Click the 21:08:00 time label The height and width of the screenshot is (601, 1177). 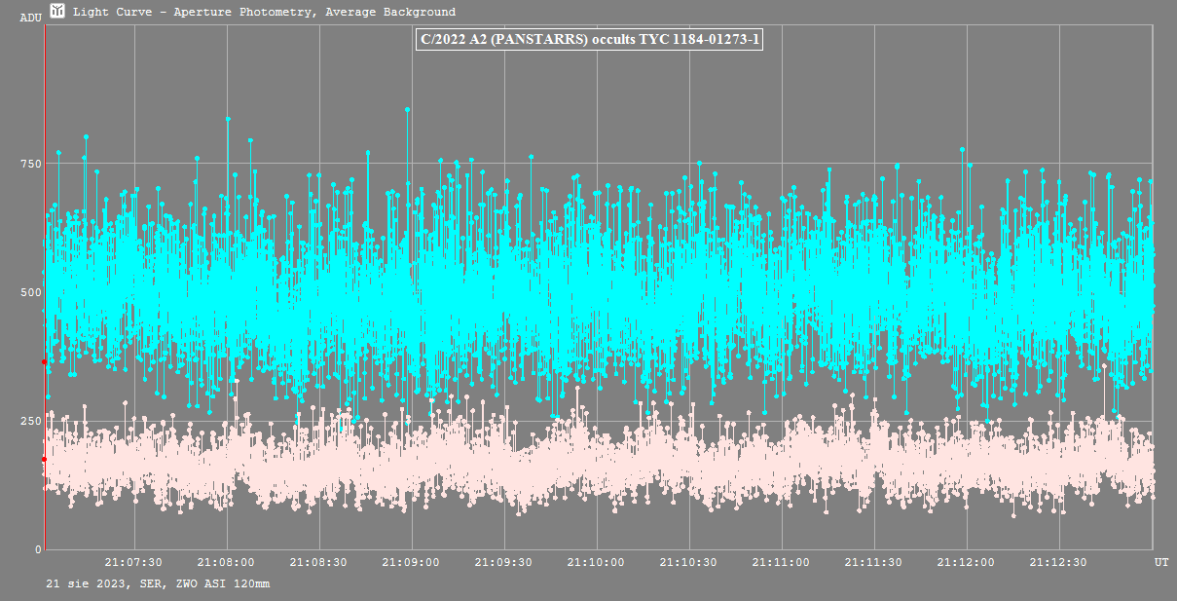point(227,562)
